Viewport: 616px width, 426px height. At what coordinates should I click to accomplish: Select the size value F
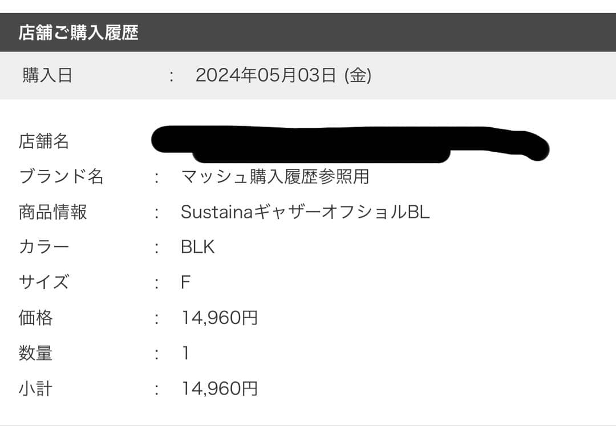tap(186, 282)
